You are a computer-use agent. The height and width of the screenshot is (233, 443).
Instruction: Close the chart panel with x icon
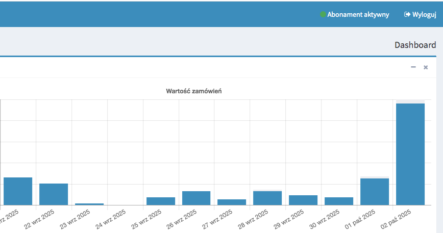(x=426, y=67)
